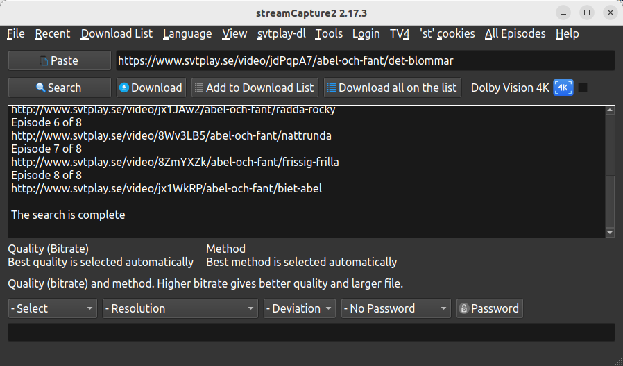623x366 pixels.
Task: Click the output pane scrollbar thumb
Action: coord(610,201)
